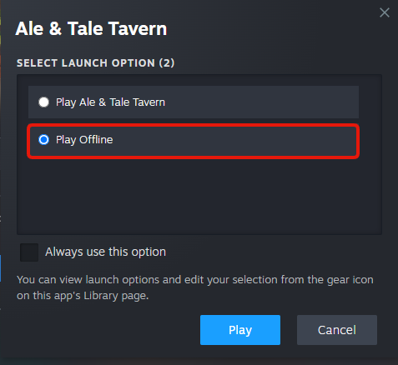Click the Ale & Tale Tavern dialog title
The width and height of the screenshot is (398, 365).
(91, 28)
